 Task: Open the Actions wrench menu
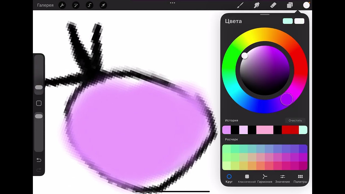[62, 5]
